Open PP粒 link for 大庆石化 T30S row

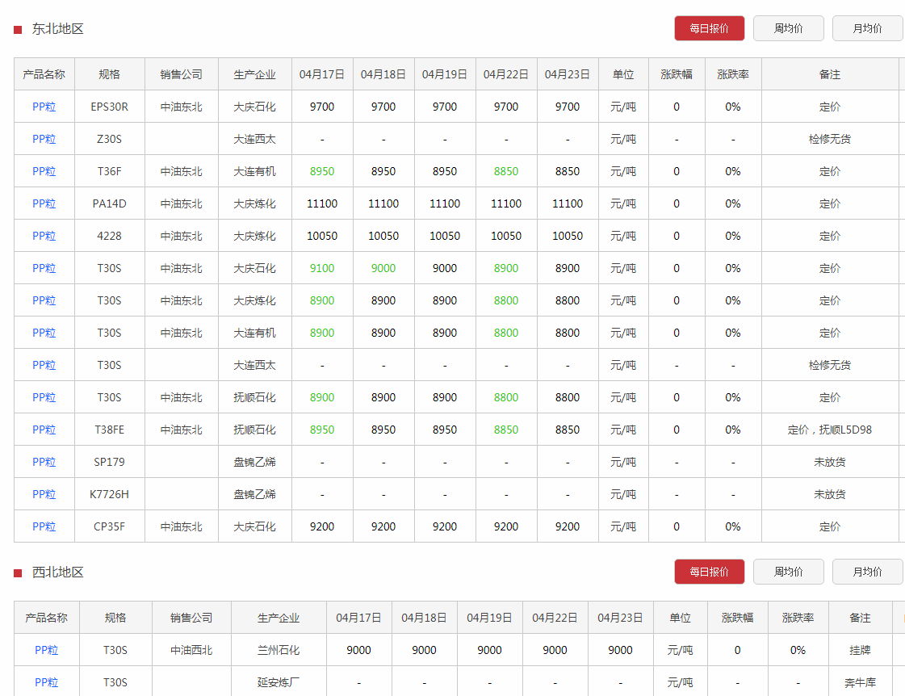(44, 268)
